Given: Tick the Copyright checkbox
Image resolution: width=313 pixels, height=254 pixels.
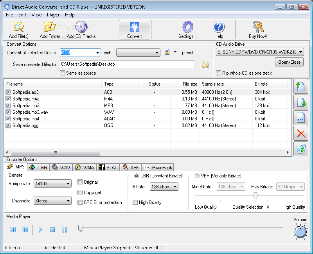Looking at the screenshot, I should click(x=80, y=192).
